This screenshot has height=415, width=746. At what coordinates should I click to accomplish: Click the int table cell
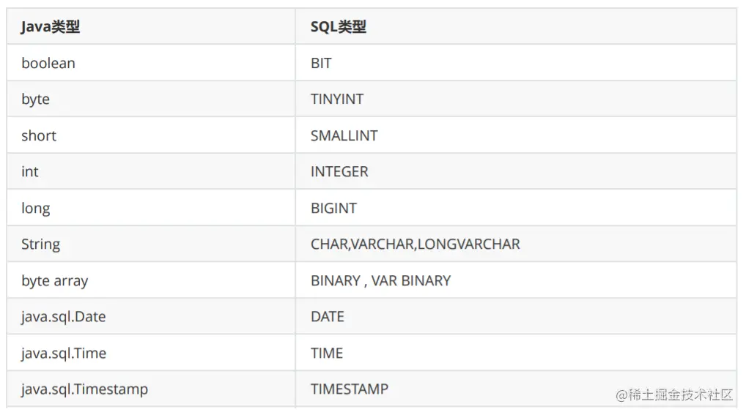pyautogui.click(x=30, y=171)
